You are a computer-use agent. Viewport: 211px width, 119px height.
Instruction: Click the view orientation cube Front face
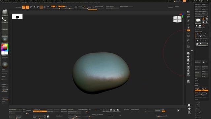tap(175, 19)
